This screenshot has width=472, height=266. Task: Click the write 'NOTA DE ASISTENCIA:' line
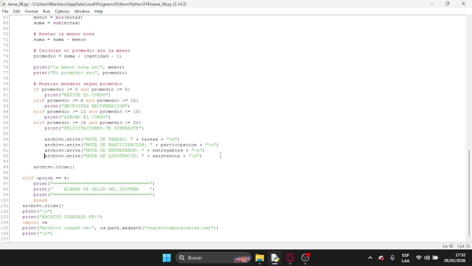click(123, 156)
